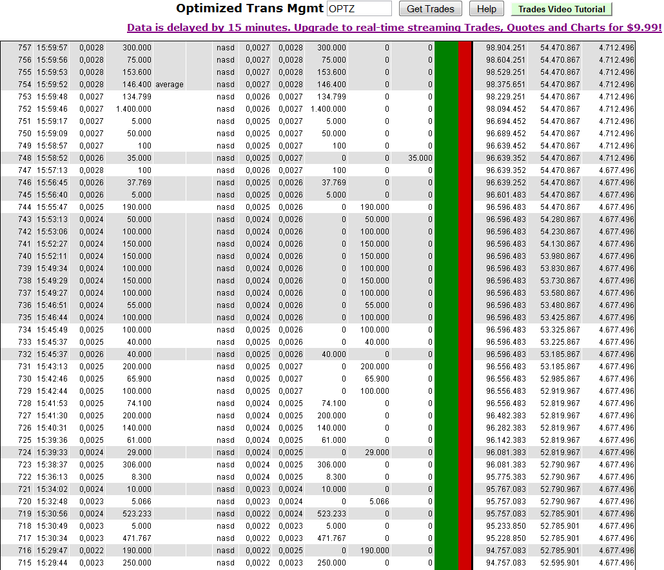Open the Help page
This screenshot has width=664, height=570.
point(486,9)
